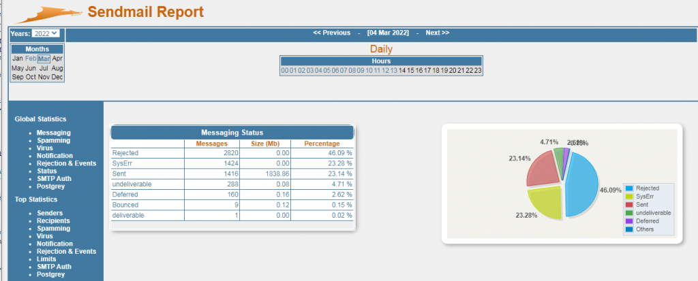Select hour 23 in Hours bar
The image size is (698, 281).
point(478,70)
